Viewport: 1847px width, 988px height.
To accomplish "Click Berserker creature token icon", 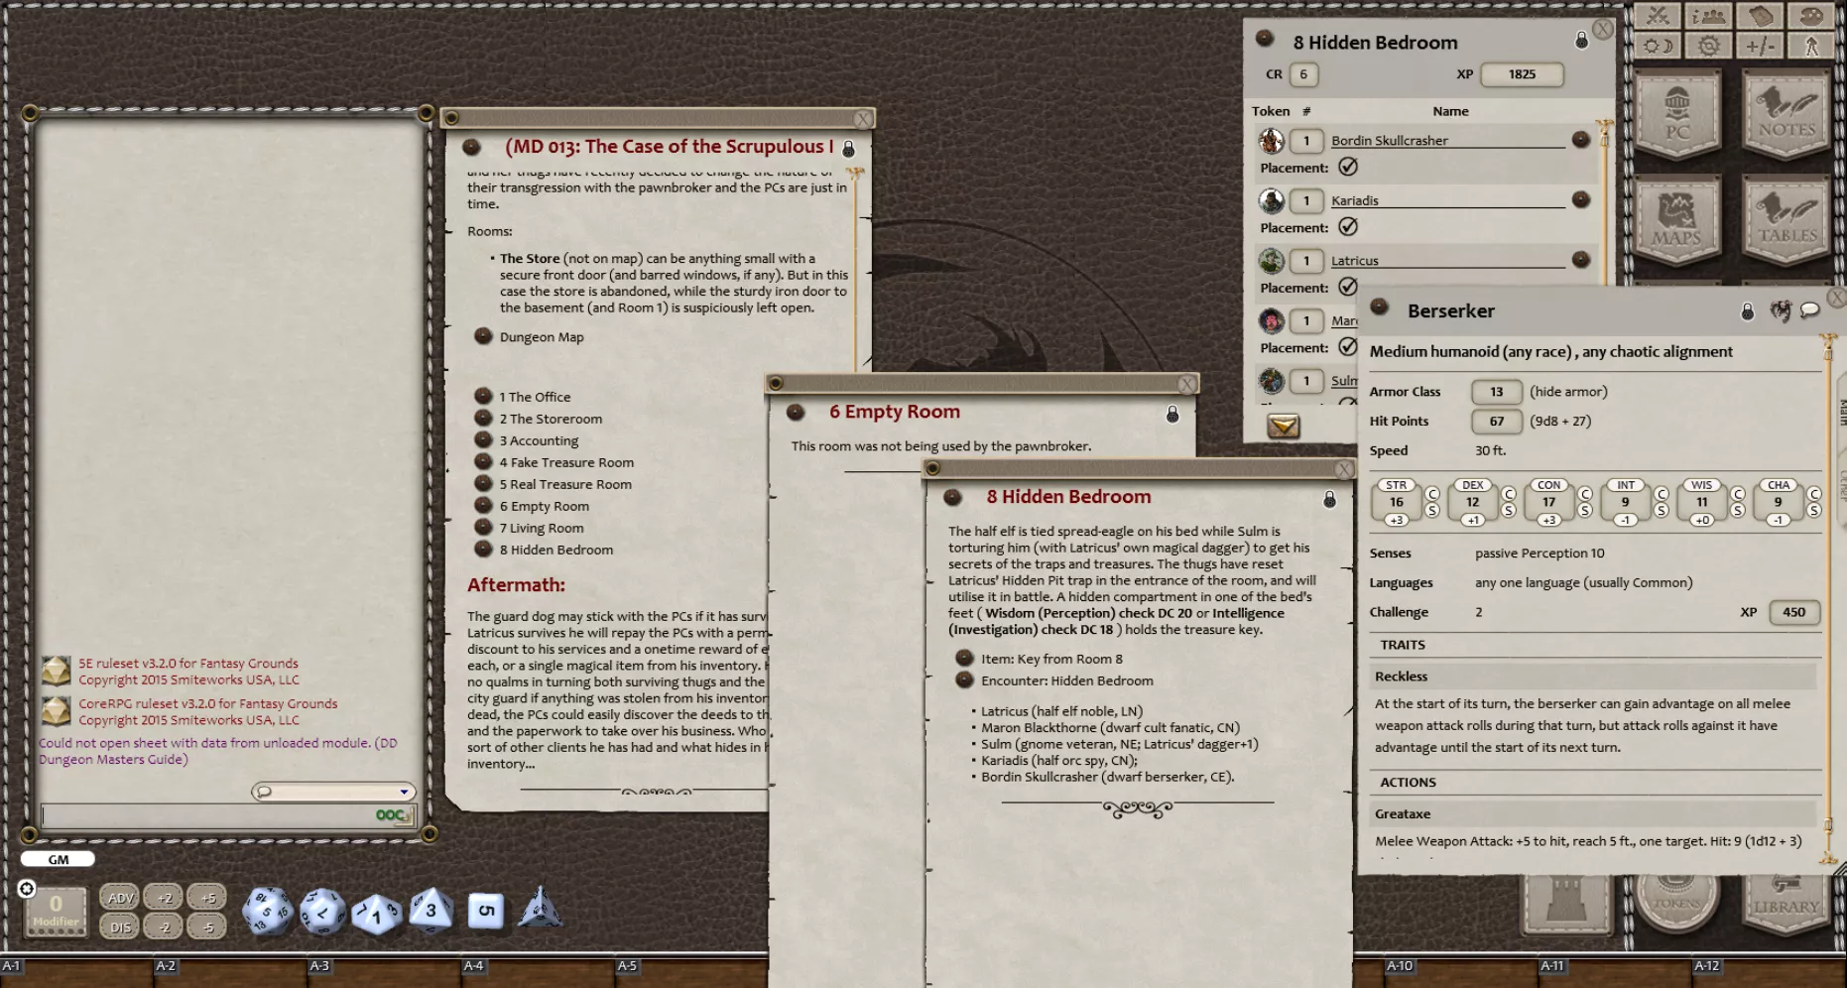I will coord(1781,311).
